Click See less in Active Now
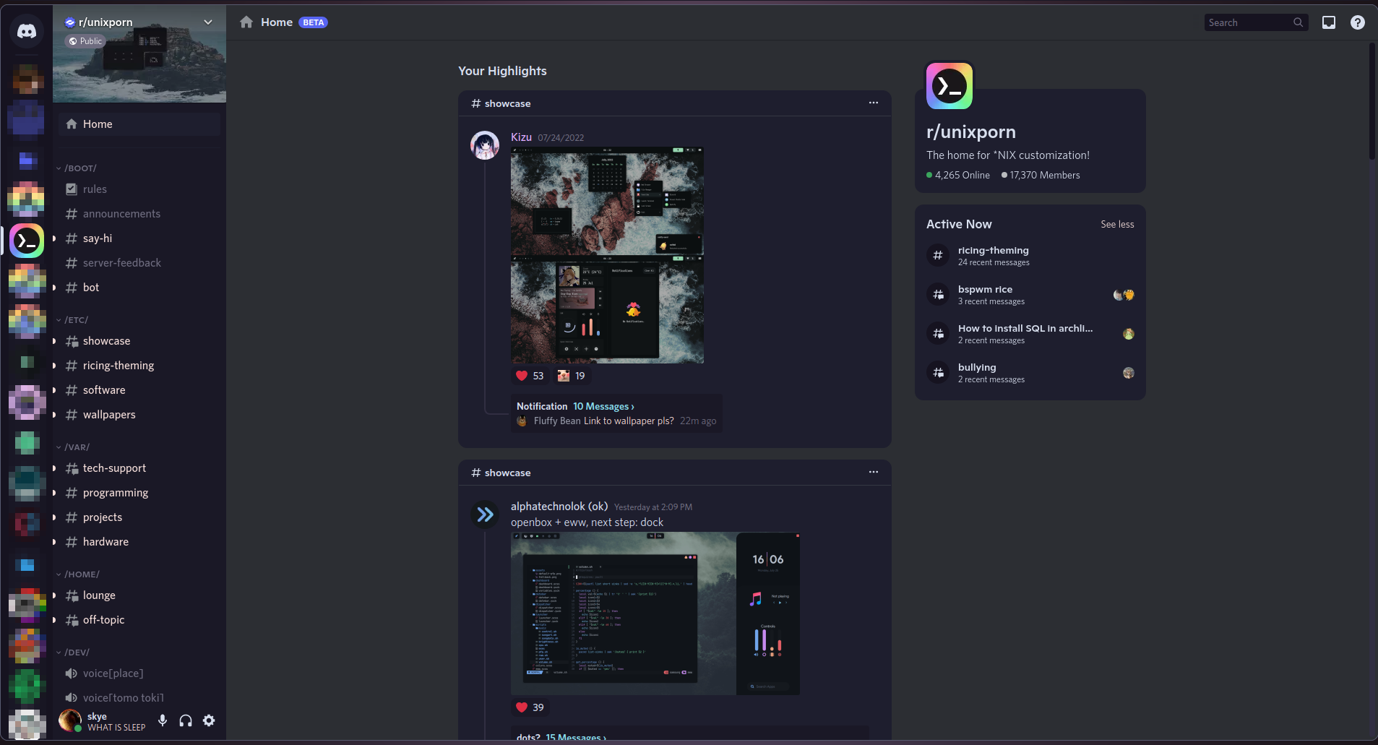Viewport: 1378px width, 745px height. (1117, 224)
